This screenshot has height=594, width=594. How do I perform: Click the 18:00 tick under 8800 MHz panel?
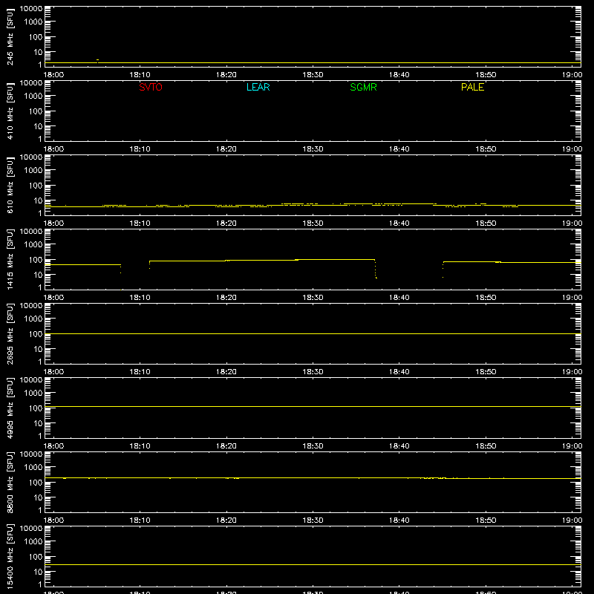[53, 520]
